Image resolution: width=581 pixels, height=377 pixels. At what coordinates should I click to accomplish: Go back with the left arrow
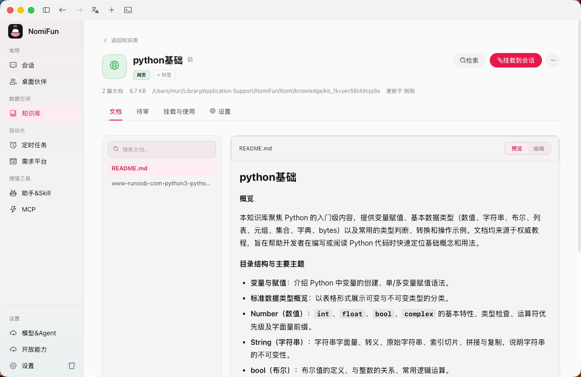click(63, 10)
